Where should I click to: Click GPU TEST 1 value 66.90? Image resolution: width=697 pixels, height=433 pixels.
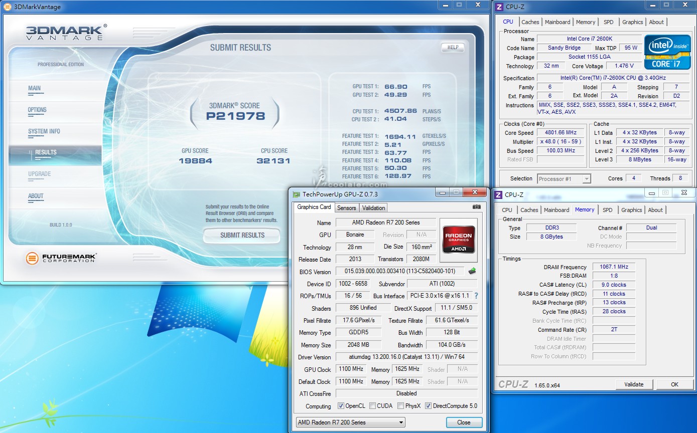tap(396, 87)
